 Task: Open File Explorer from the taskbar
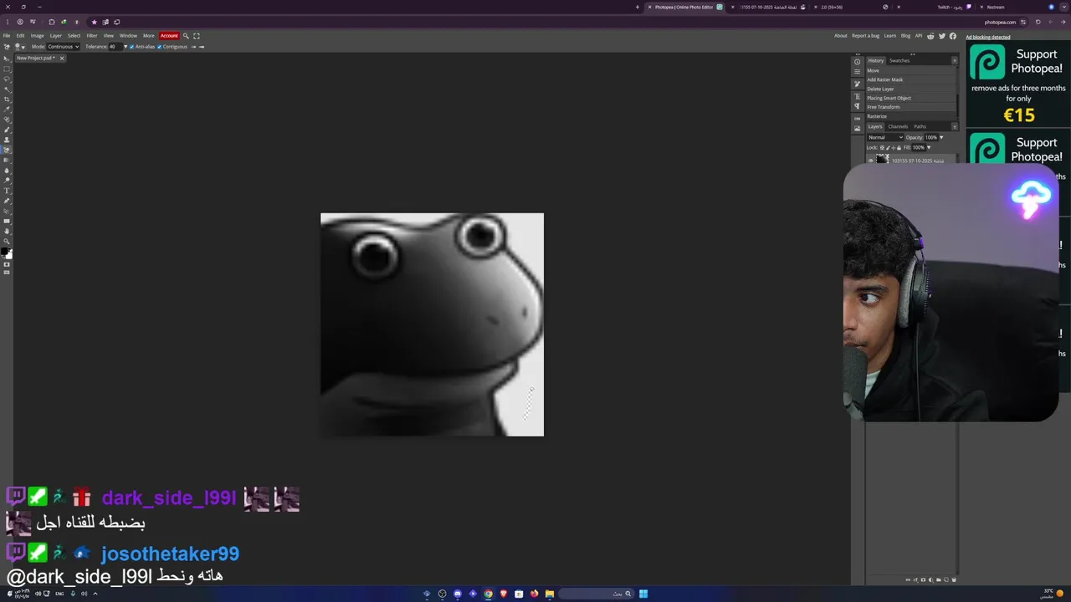[x=549, y=594]
